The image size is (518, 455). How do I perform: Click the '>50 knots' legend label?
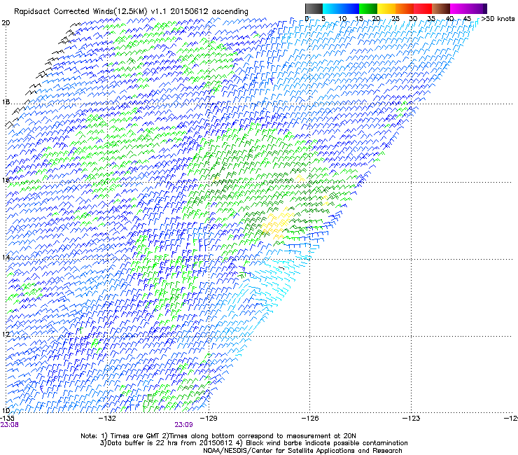[498, 19]
